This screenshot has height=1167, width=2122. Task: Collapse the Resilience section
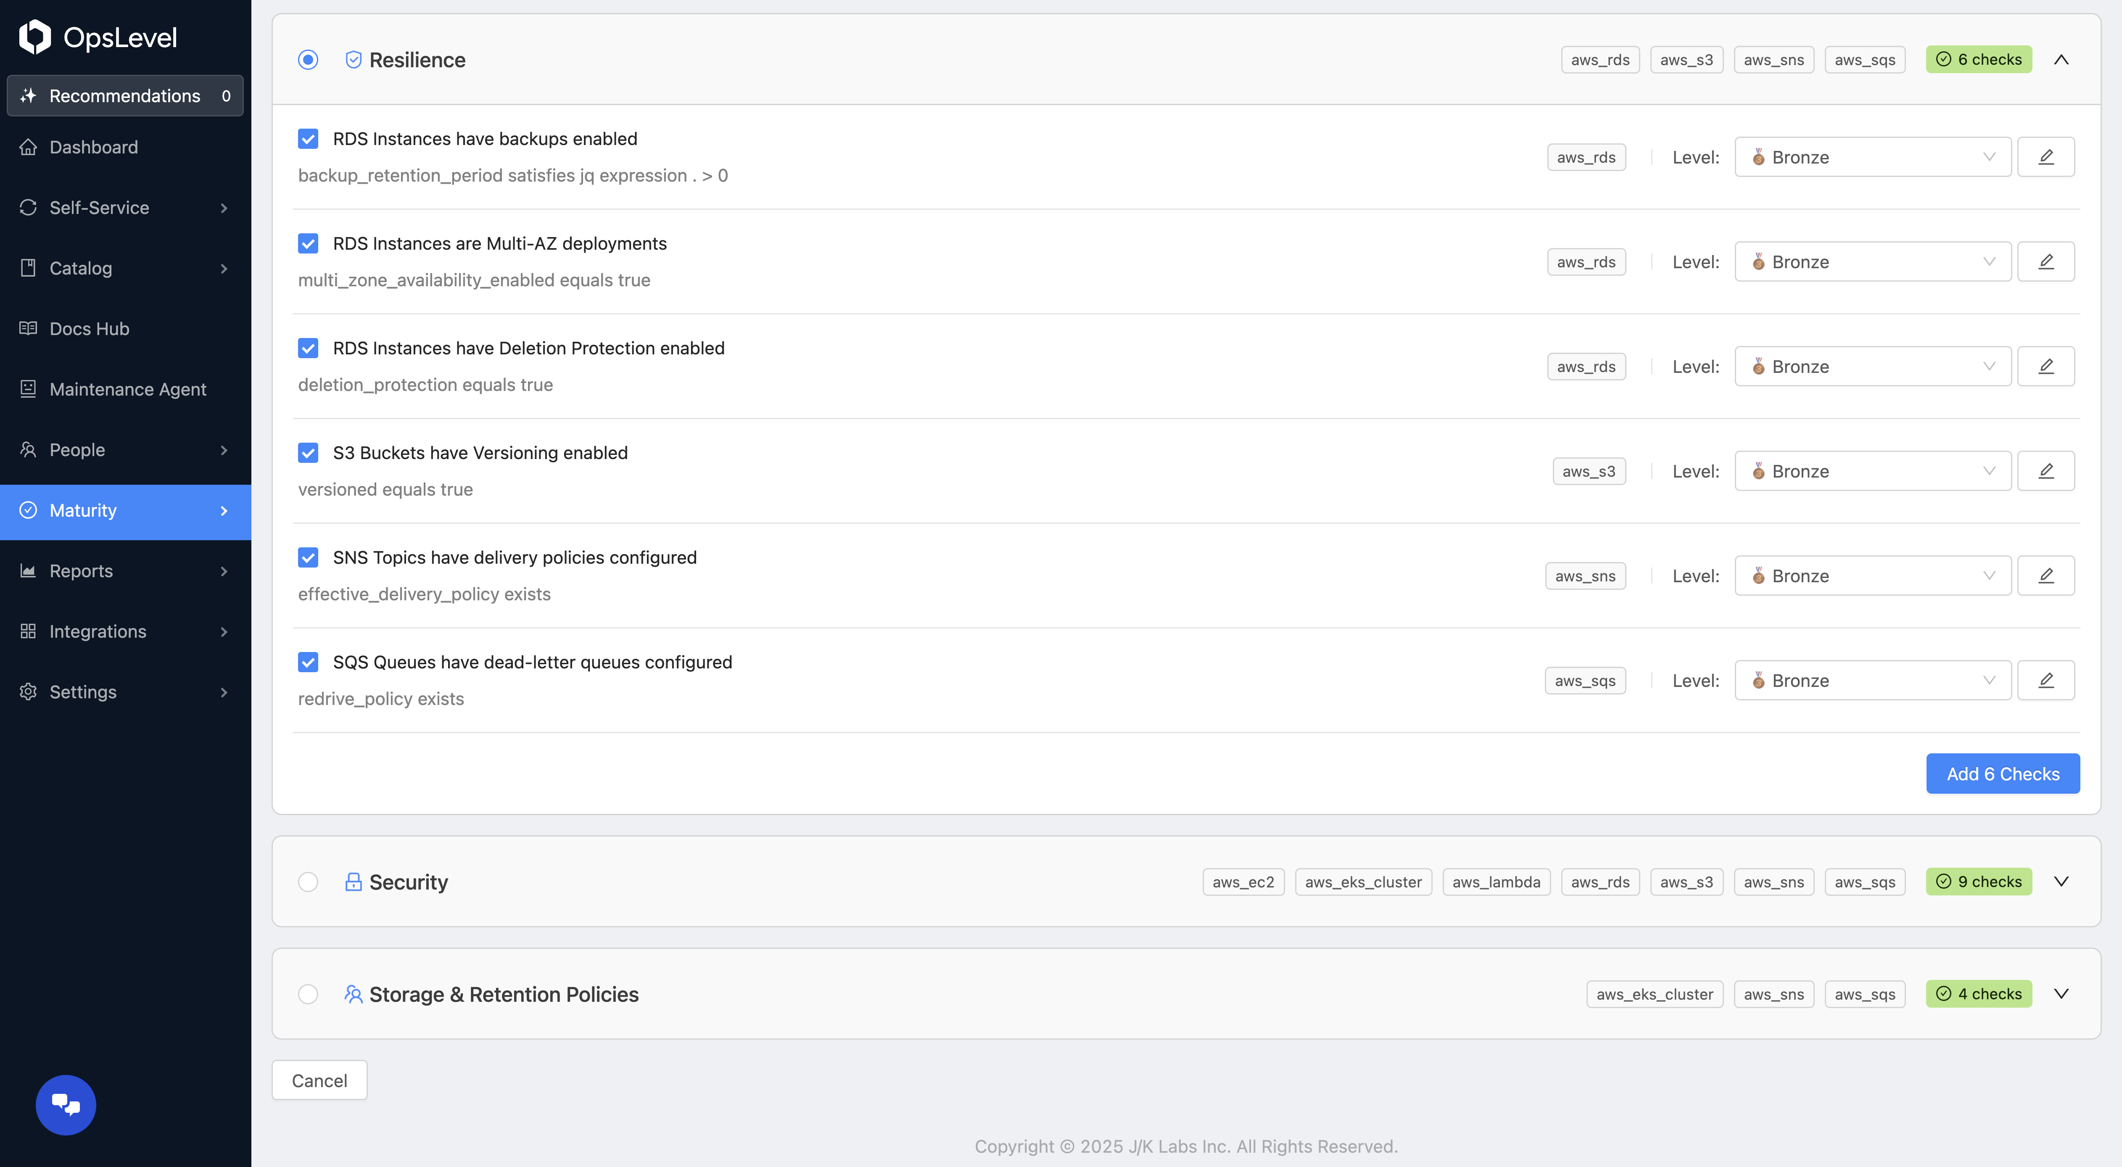point(2061,59)
